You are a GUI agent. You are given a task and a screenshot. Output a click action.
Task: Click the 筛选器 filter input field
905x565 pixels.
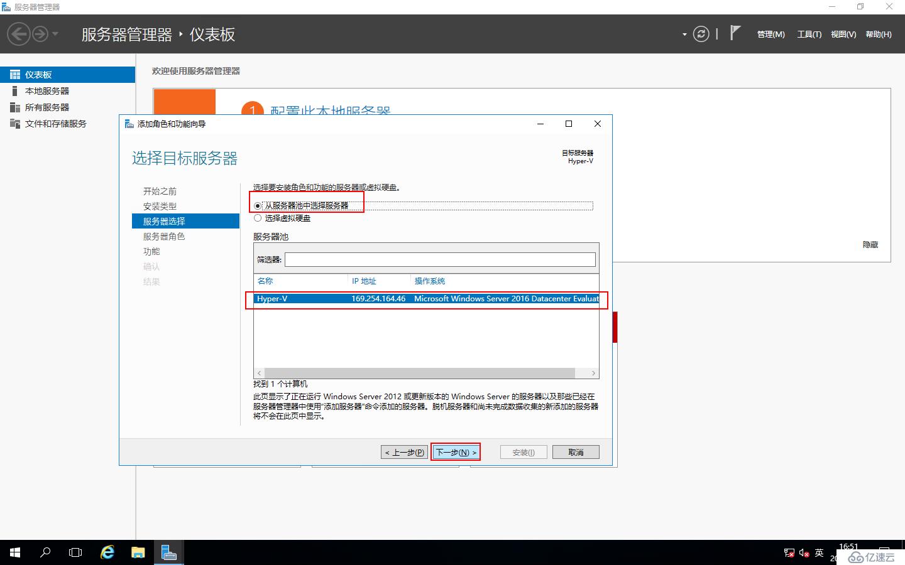coord(440,259)
